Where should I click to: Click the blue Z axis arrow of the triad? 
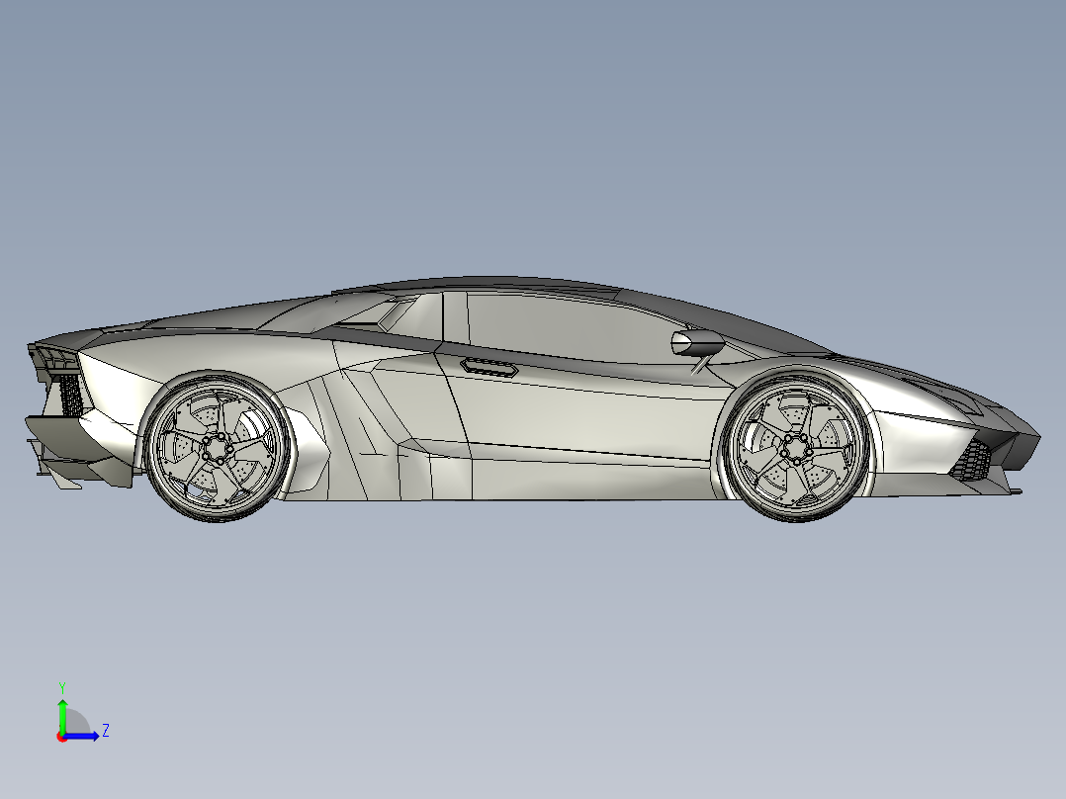pyautogui.click(x=83, y=736)
